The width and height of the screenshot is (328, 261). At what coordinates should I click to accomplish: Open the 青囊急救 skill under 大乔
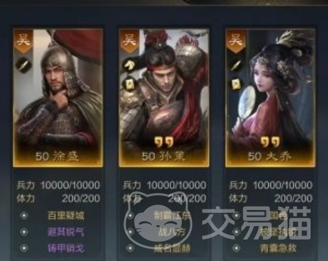click(279, 248)
